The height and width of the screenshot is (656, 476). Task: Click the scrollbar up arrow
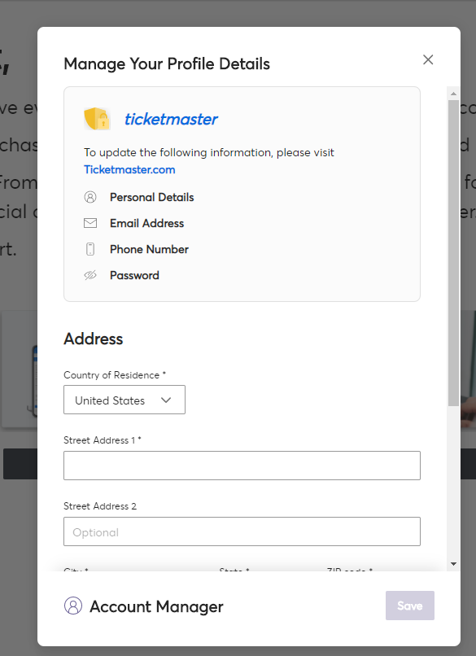pos(453,94)
